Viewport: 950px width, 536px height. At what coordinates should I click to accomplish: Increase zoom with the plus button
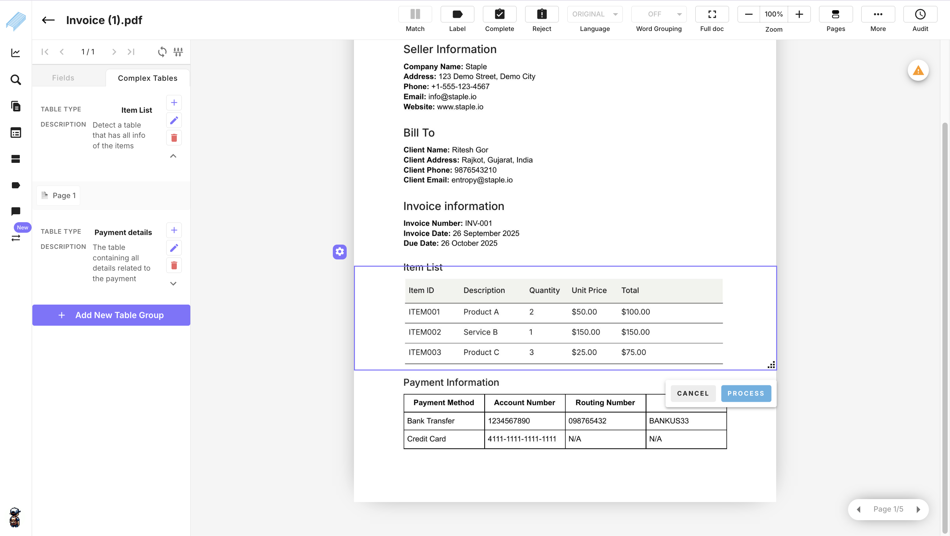coord(799,15)
